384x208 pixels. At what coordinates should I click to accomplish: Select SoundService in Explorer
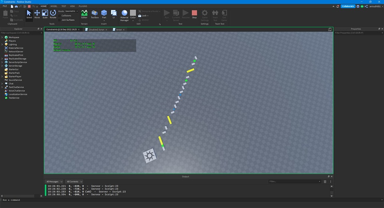point(15,80)
